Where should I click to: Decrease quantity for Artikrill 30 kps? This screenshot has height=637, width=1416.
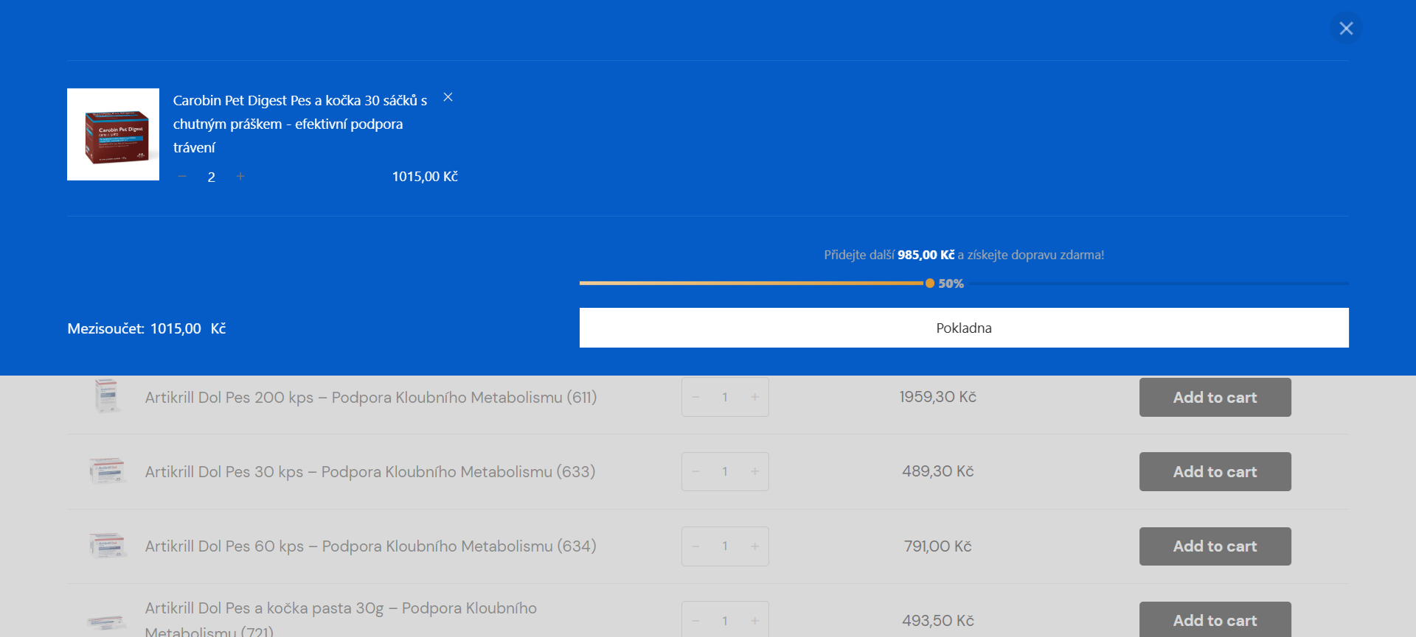(695, 471)
